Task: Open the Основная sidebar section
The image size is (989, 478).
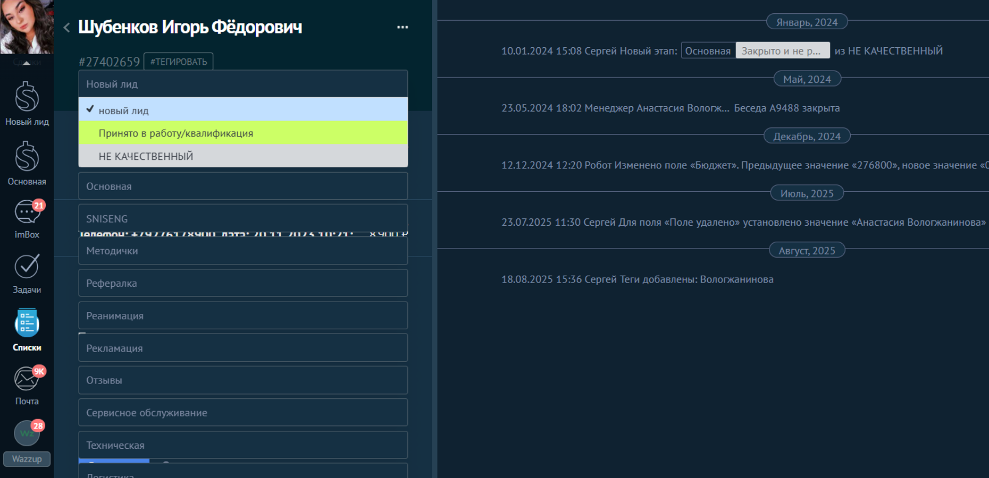Action: tap(27, 163)
